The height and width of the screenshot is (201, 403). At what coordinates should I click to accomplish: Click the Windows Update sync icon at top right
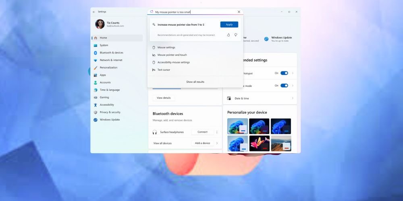(266, 39)
